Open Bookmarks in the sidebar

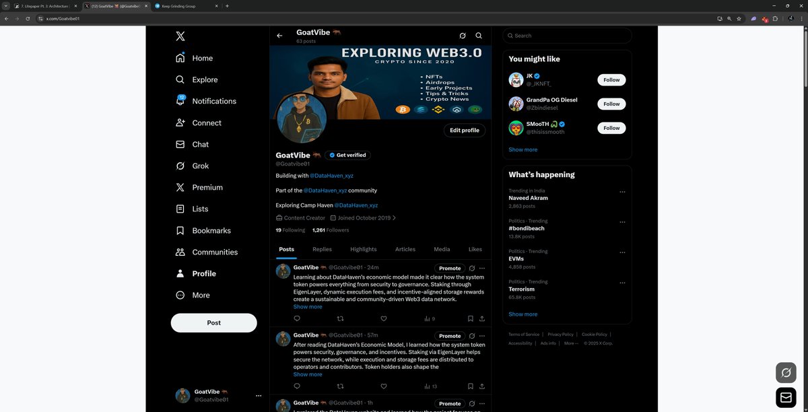pyautogui.click(x=203, y=230)
